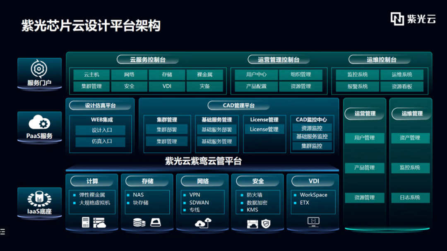Click 监控系统 tile in 运维控制台

pos(358,75)
